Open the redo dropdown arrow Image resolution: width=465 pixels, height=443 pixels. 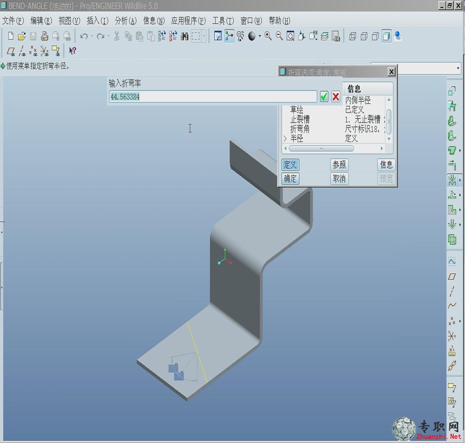(x=109, y=36)
